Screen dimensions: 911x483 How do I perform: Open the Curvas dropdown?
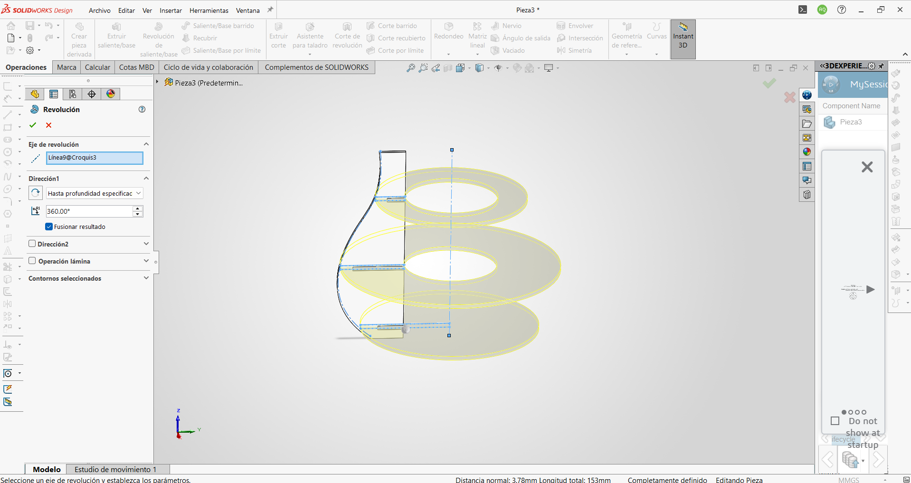pos(656,54)
